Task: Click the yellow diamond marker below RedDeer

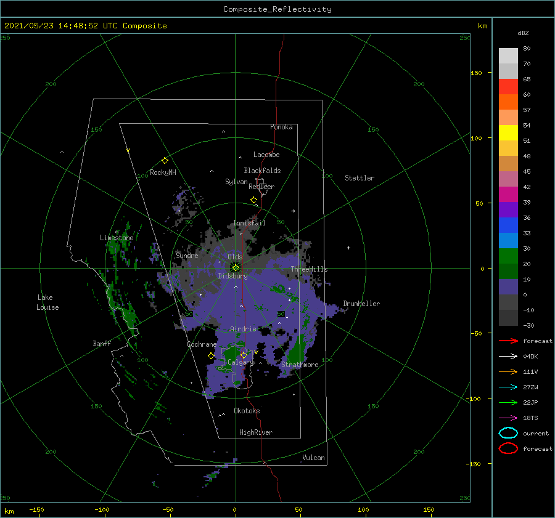Action: pyautogui.click(x=253, y=200)
